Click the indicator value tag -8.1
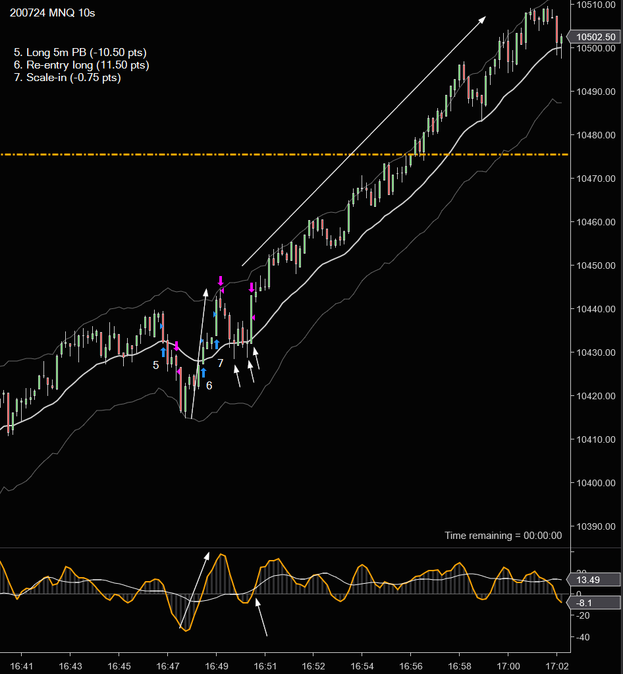The image size is (623, 674). click(x=594, y=603)
